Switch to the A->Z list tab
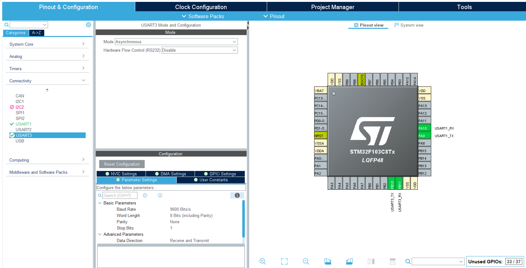The image size is (526, 268). pyautogui.click(x=36, y=33)
